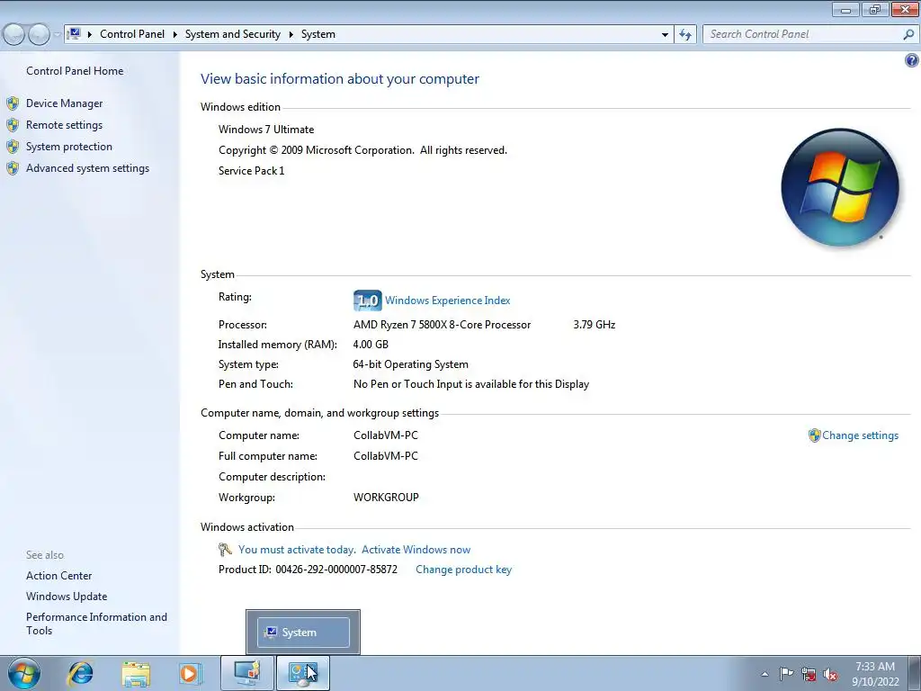Click the Control Panel breadcrumb
Image resolution: width=921 pixels, height=691 pixels.
(x=132, y=34)
